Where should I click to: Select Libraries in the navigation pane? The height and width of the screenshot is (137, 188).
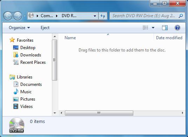25,77
